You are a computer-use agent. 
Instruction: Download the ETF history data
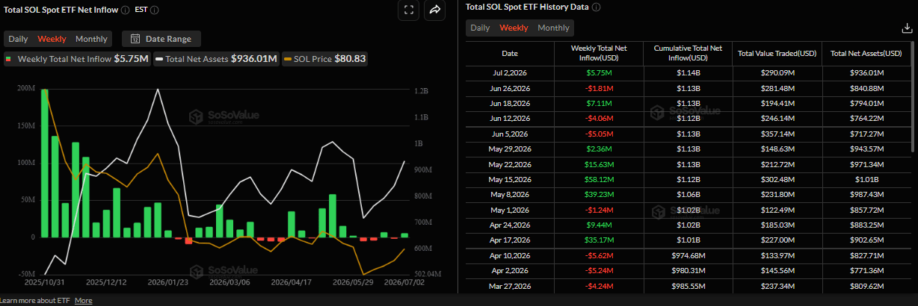tap(908, 28)
